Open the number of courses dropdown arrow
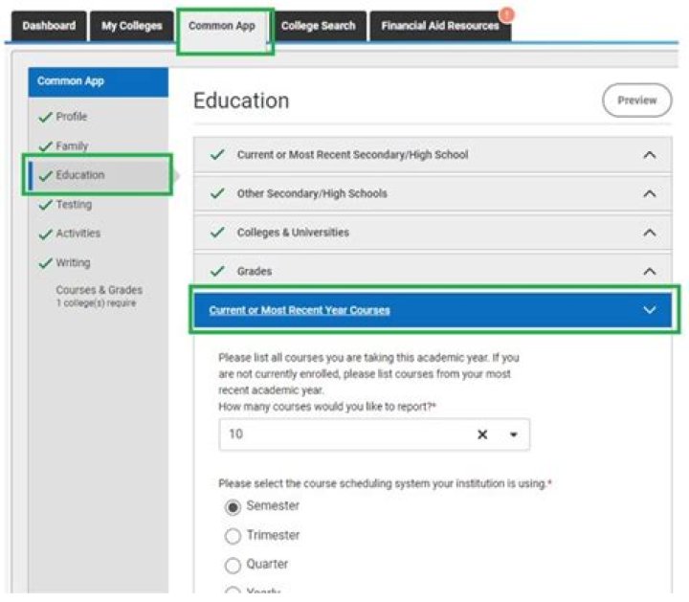689x602 pixels. [x=513, y=435]
